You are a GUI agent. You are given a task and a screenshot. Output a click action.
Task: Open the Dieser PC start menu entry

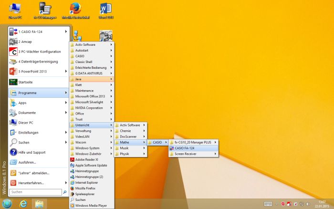pyautogui.click(x=39, y=123)
